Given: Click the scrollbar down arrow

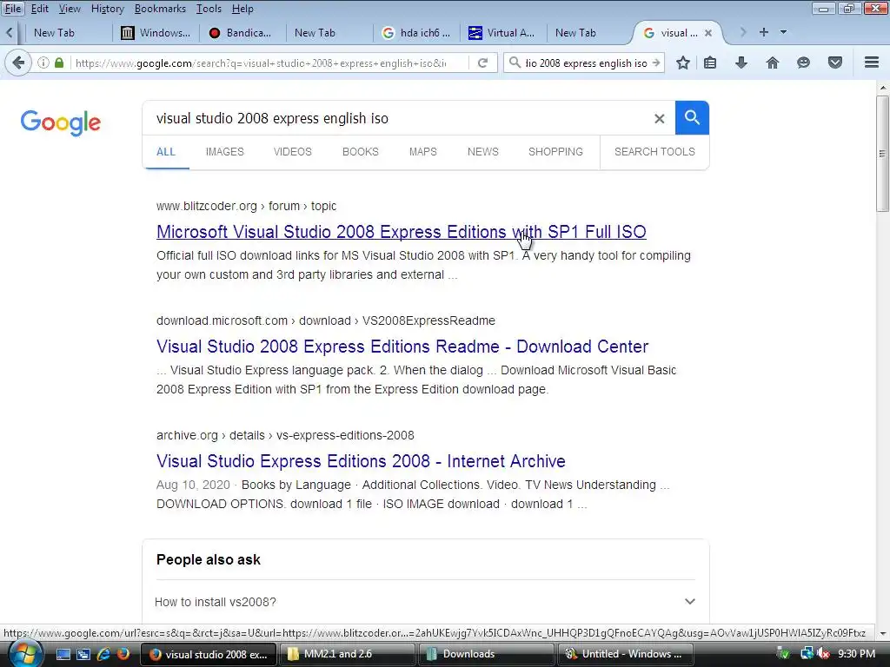Looking at the screenshot, I should click(882, 633).
